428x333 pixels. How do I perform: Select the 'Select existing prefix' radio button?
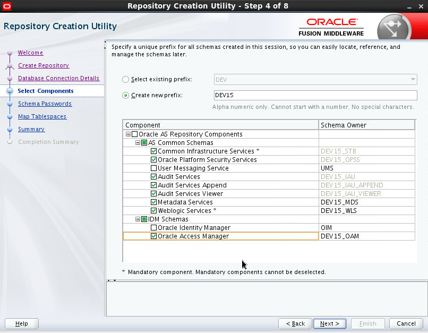tap(125, 80)
